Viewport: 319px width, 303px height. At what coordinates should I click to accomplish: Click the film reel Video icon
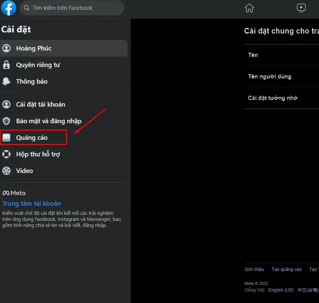coord(6,171)
